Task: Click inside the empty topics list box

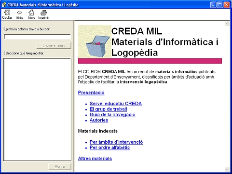Action: tap(37, 109)
